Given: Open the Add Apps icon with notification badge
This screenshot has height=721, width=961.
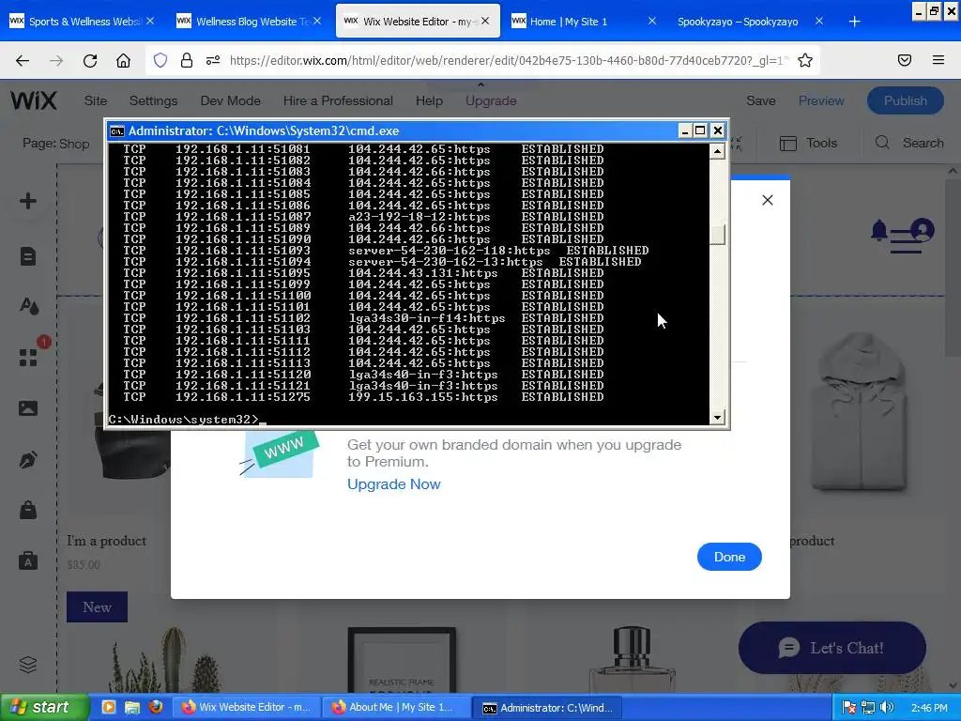Looking at the screenshot, I should pos(28,357).
